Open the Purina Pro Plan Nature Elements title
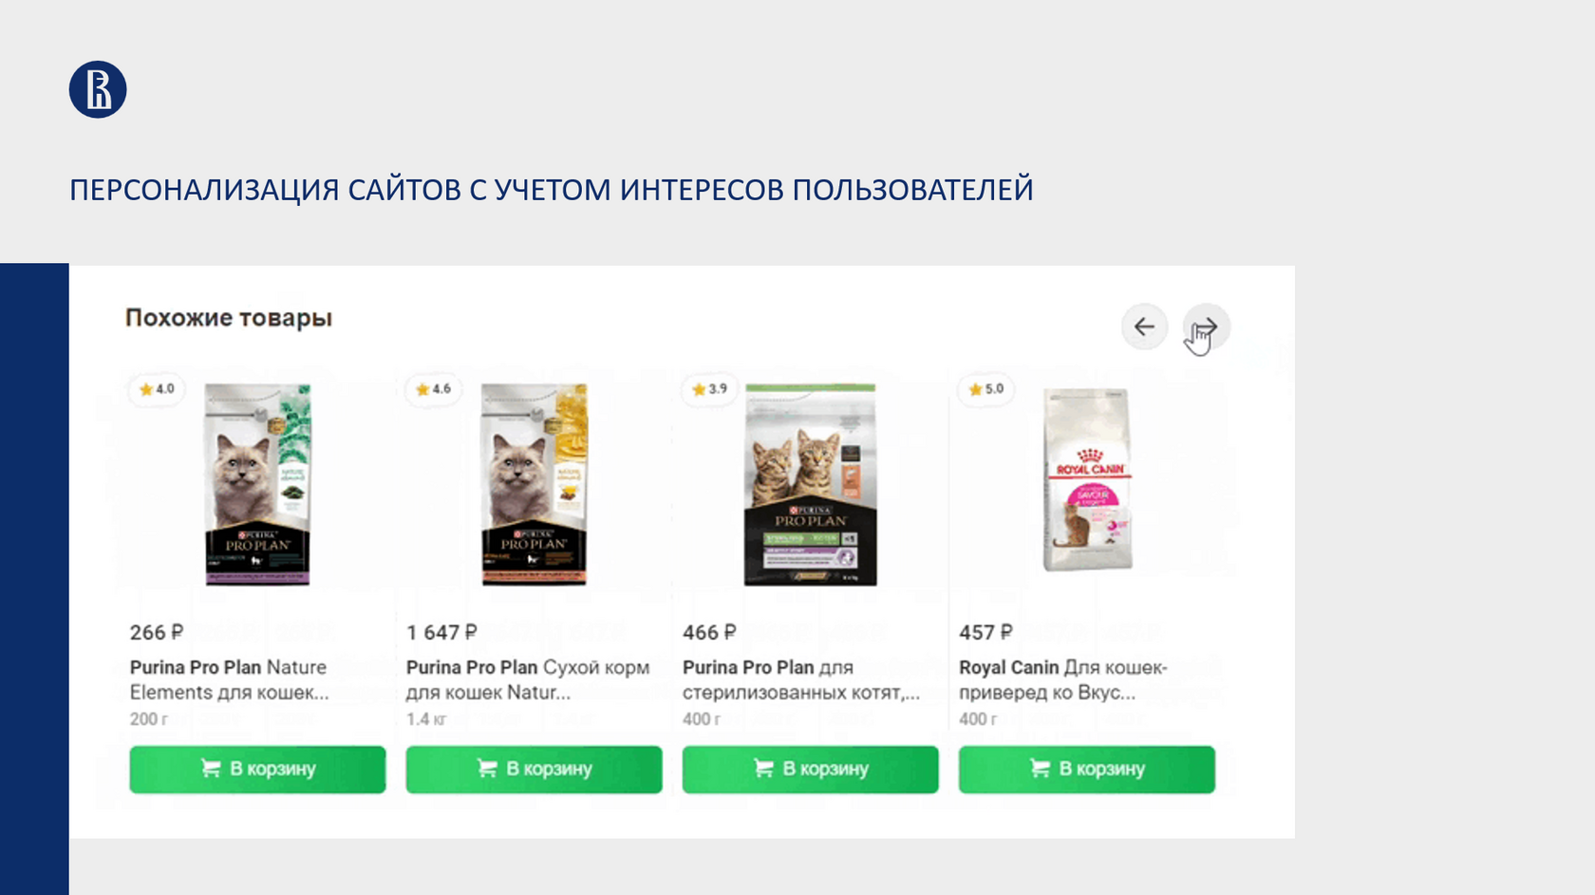Screen dimensions: 1595x895 click(230, 680)
